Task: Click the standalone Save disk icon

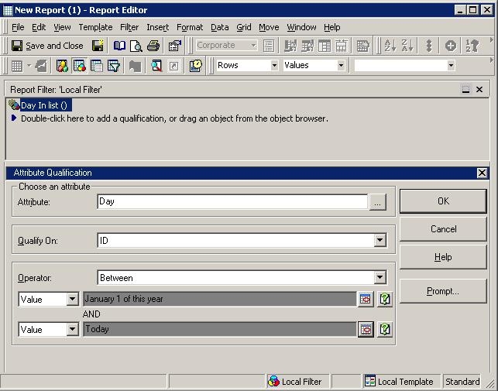Action: (98, 46)
